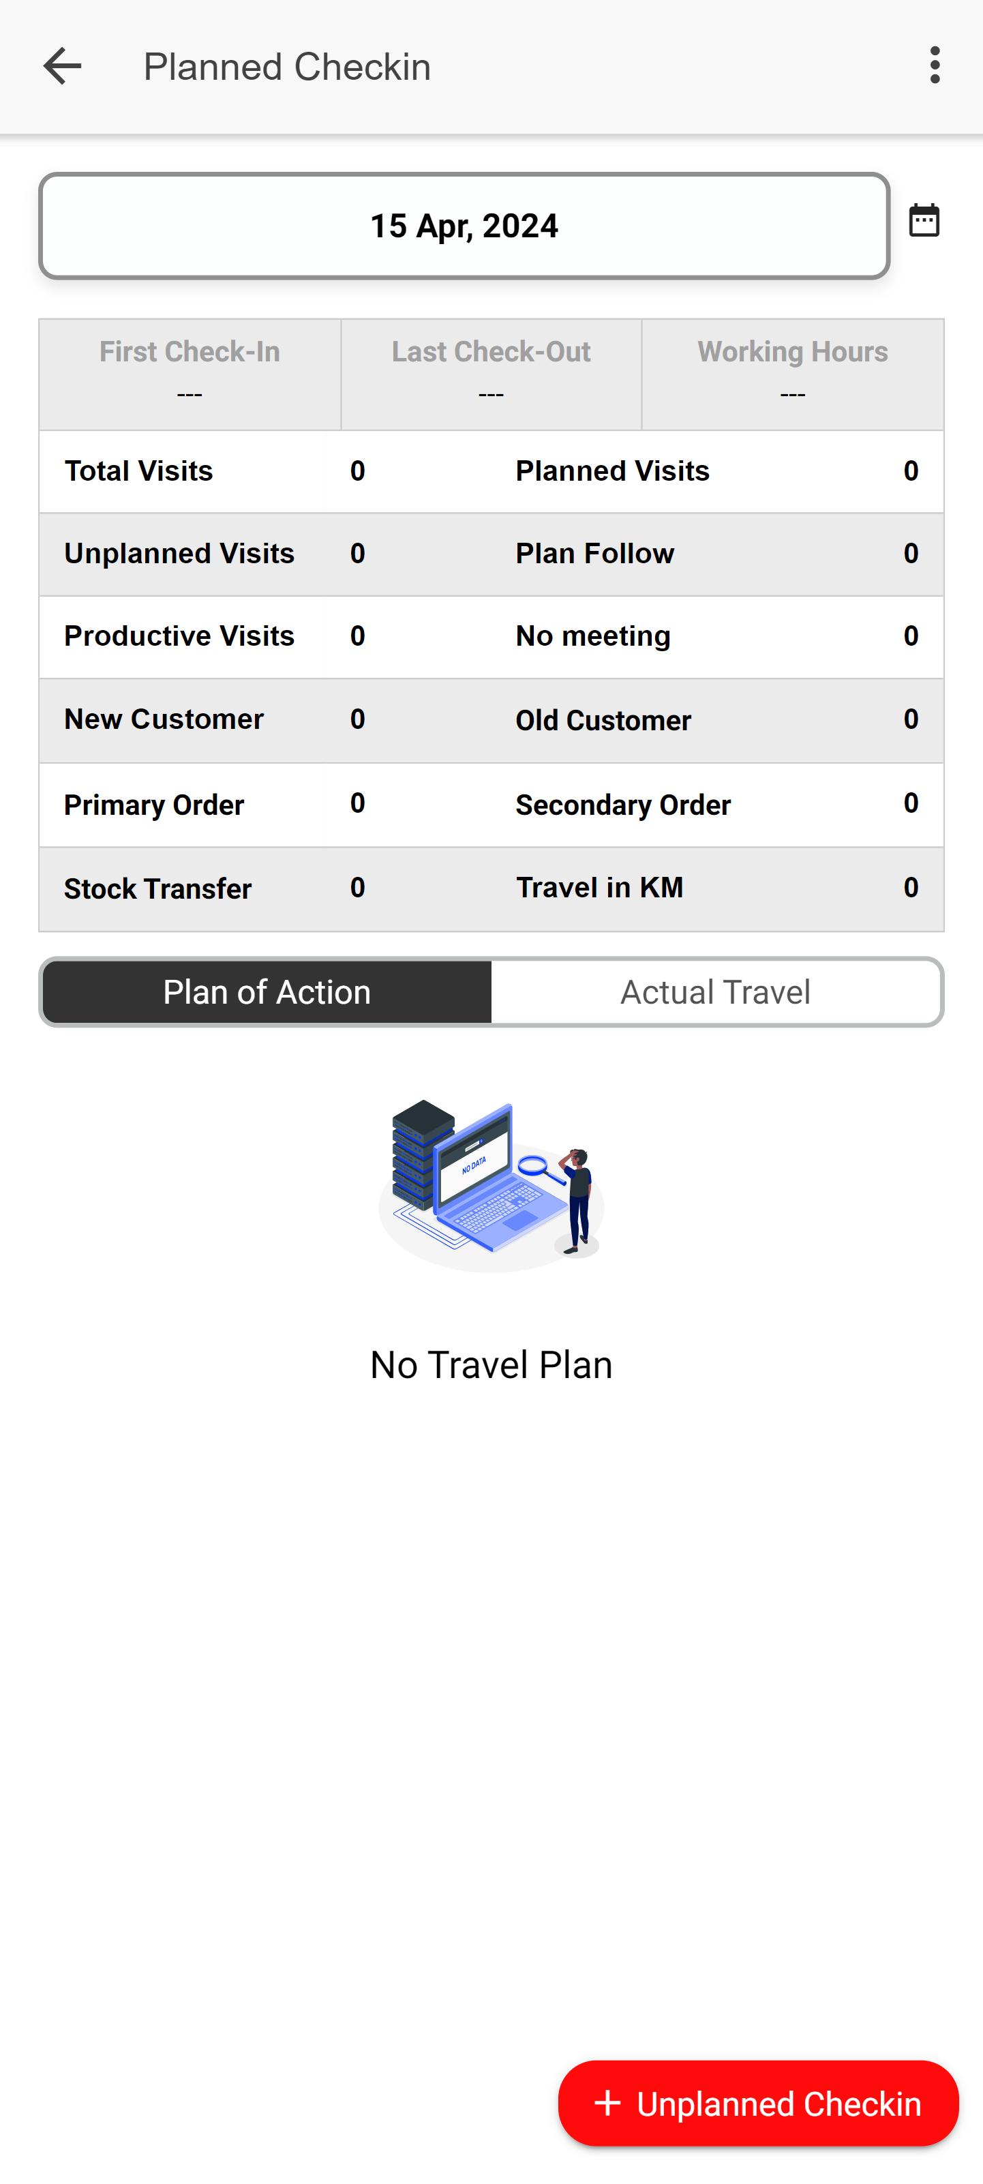Open the calendar date picker icon
This screenshot has height=2184, width=983.
pyautogui.click(x=924, y=220)
